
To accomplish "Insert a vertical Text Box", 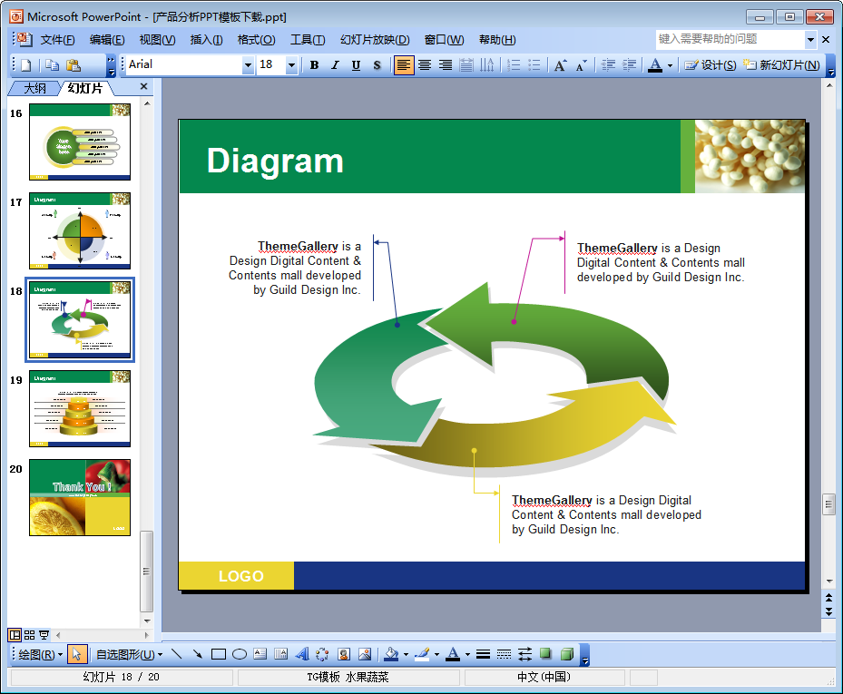I will (280, 654).
